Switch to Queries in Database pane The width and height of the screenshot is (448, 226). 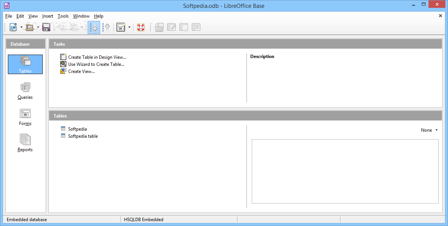coord(25,91)
